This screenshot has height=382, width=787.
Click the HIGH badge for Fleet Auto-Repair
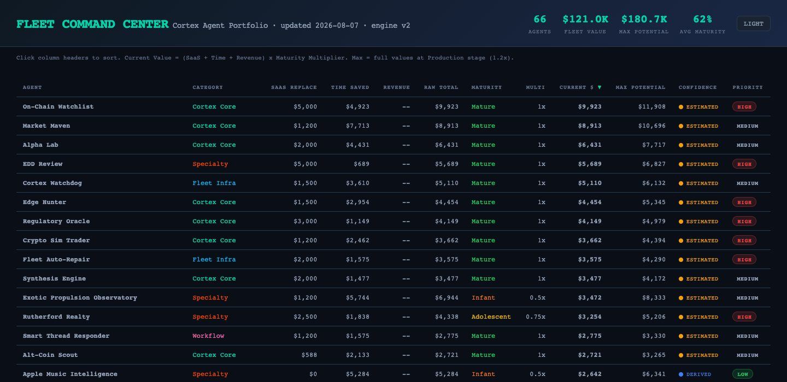[x=744, y=260]
